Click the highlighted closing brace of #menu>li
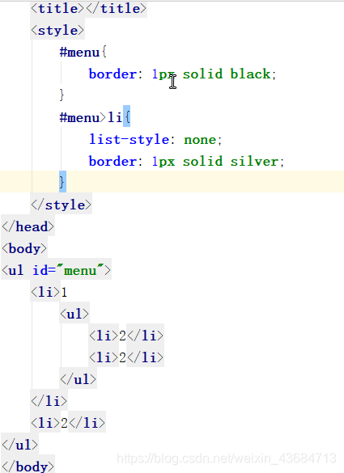 pos(62,182)
